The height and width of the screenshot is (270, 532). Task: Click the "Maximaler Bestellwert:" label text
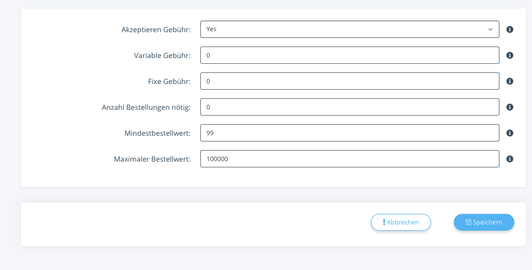pos(152,159)
